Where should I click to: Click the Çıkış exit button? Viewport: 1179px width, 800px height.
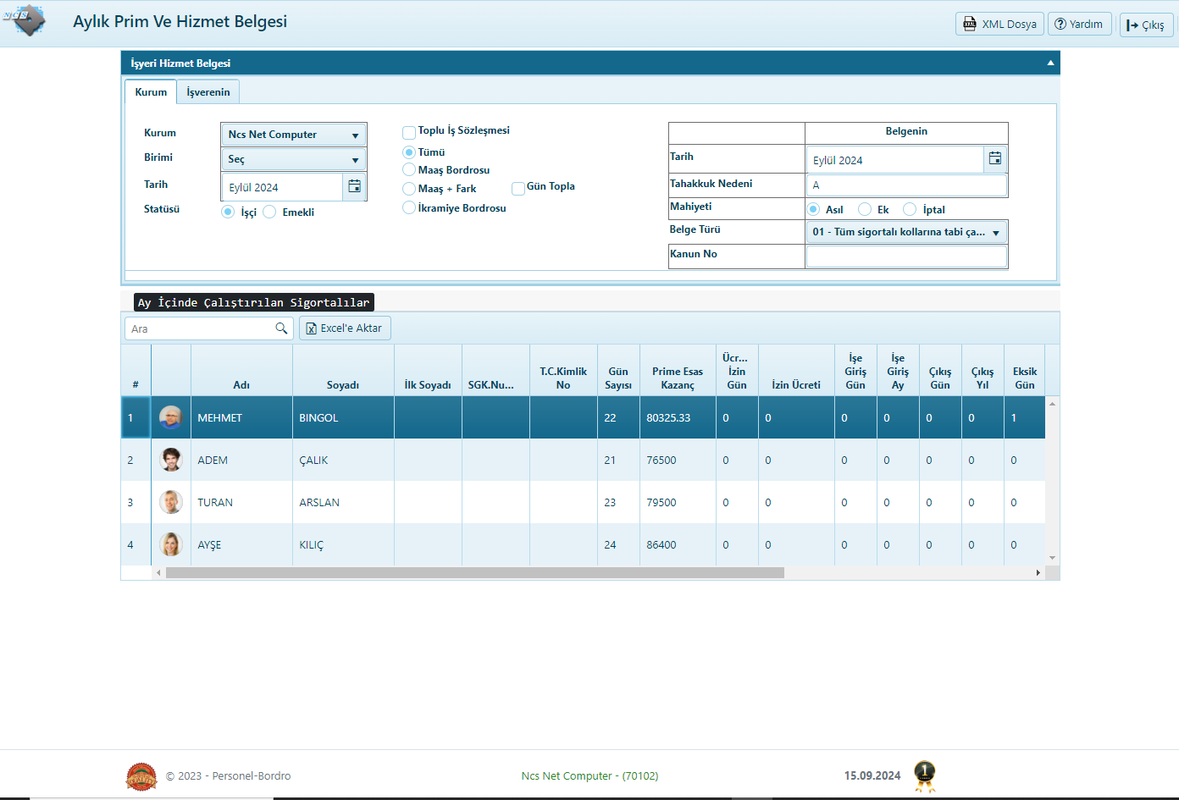click(x=1145, y=25)
